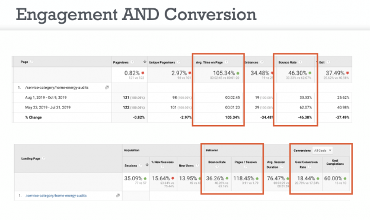Click the Entrances column header

coord(251,62)
